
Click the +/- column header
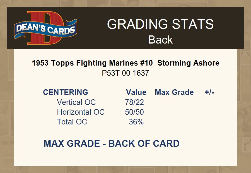(209, 92)
